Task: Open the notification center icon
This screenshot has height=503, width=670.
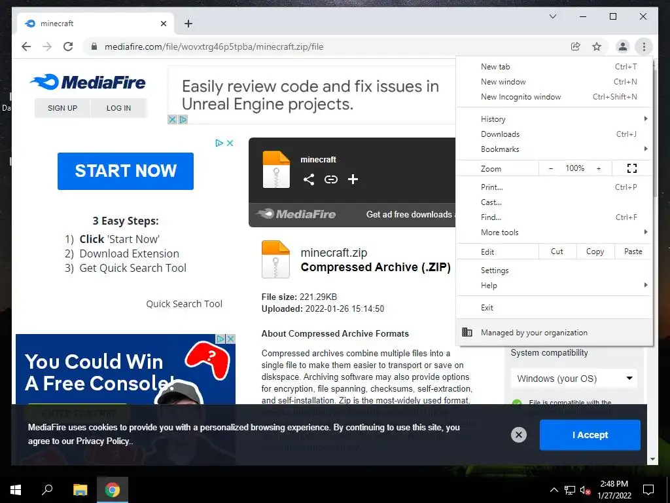Action: (x=648, y=490)
